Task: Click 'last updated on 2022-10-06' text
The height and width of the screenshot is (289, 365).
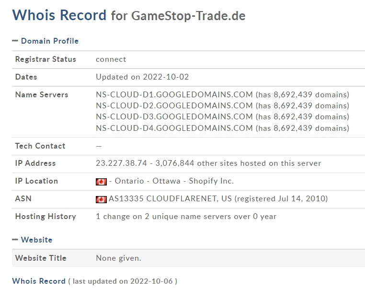Action: [x=123, y=281]
